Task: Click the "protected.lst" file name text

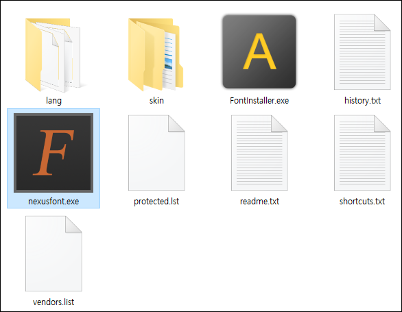Action: (156, 201)
